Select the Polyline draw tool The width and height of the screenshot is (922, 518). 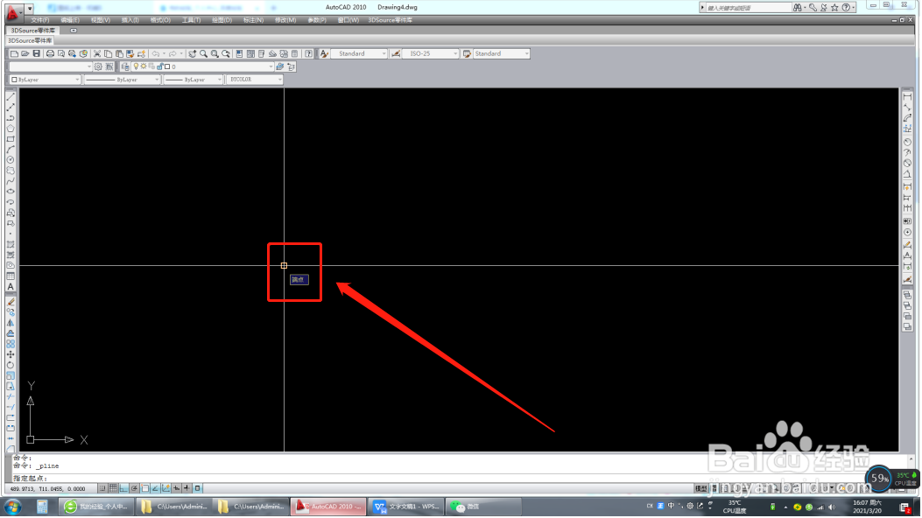[x=11, y=118]
